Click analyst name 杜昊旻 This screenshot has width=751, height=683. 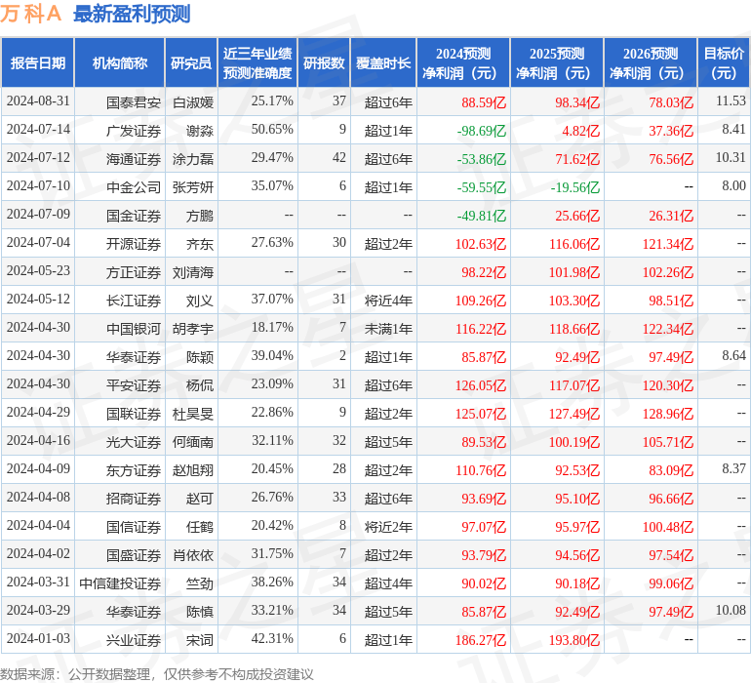coord(193,414)
